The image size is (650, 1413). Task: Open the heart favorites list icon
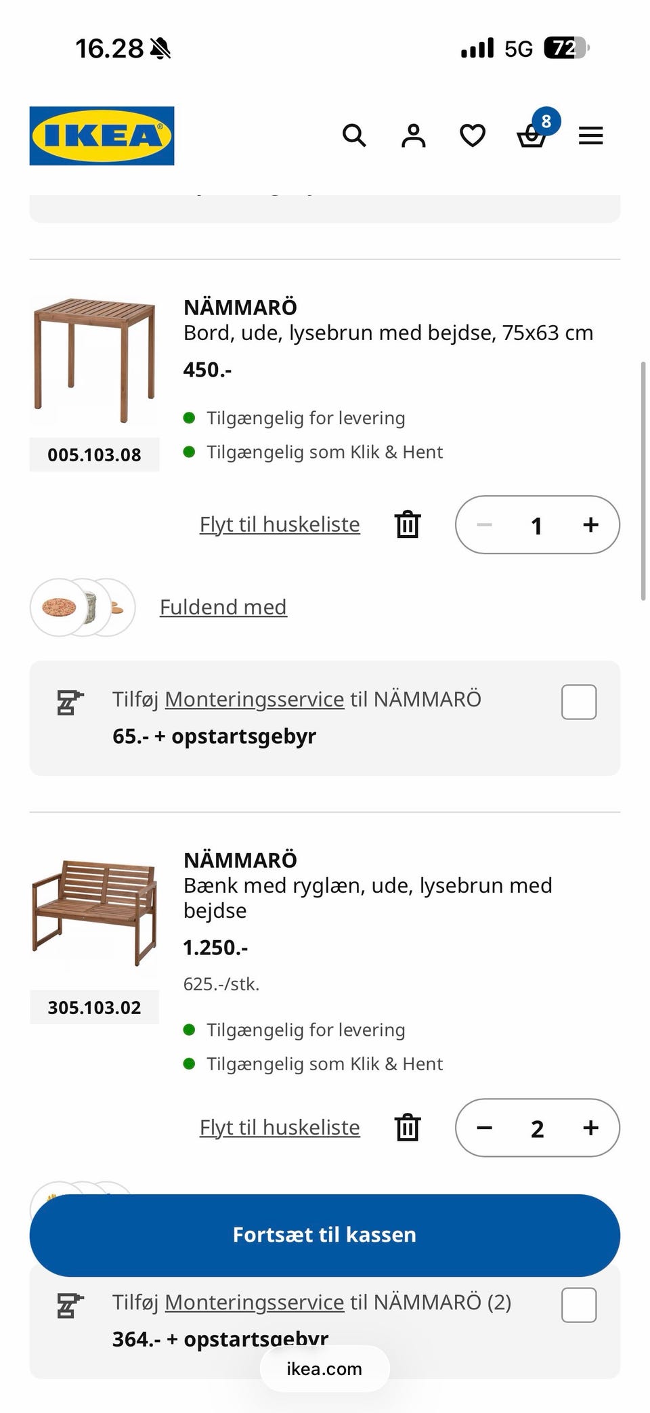472,135
